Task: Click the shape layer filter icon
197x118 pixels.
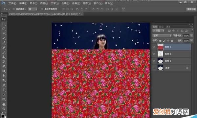Action: pyautogui.click(x=182, y=30)
